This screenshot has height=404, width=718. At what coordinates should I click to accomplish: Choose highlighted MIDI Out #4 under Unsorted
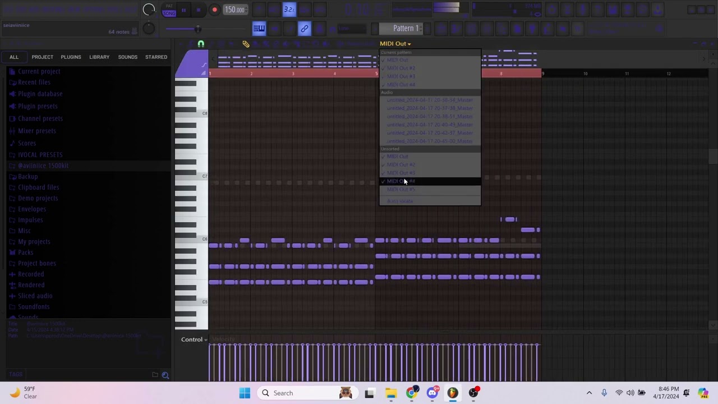click(x=430, y=181)
